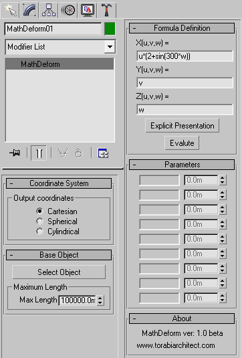Open Configure Modifier Sets icon

(x=103, y=153)
